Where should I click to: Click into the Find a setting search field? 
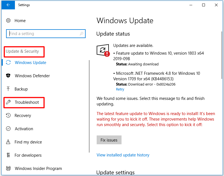[x=46, y=34]
